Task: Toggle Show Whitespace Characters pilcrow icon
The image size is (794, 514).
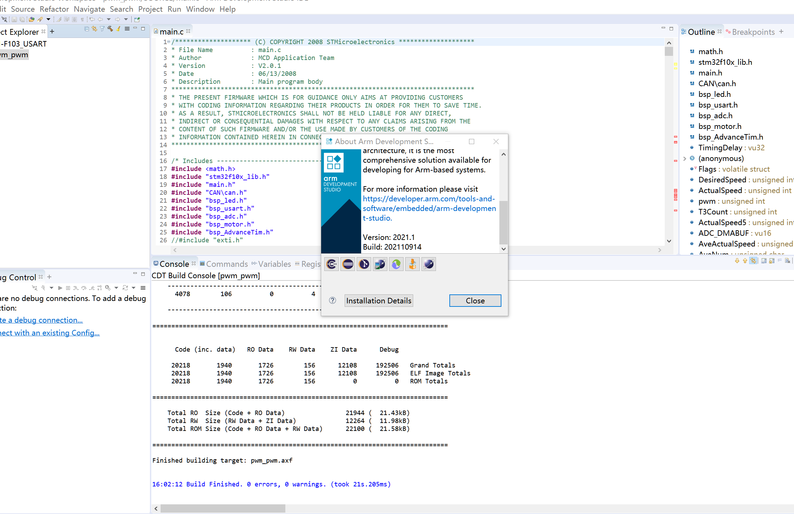Action: coord(82,19)
